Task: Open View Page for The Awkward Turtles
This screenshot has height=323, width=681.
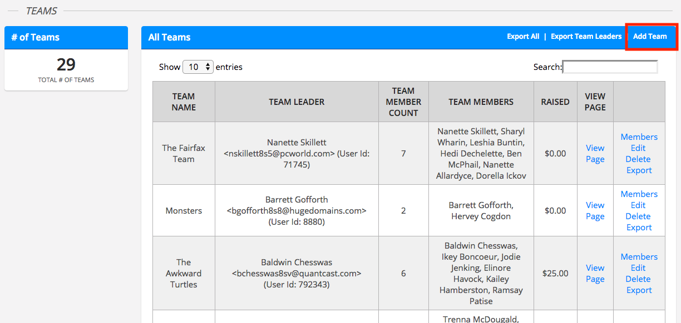Action: (595, 274)
